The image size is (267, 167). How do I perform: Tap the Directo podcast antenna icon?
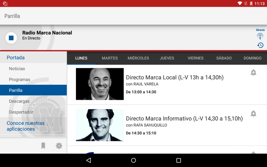coord(260,36)
